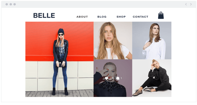197x105 pixels.
Task: Click the third gray window dot
Action: point(14,4)
